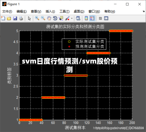
Task: Open the 编辑(E) menu
Action: (22, 11)
